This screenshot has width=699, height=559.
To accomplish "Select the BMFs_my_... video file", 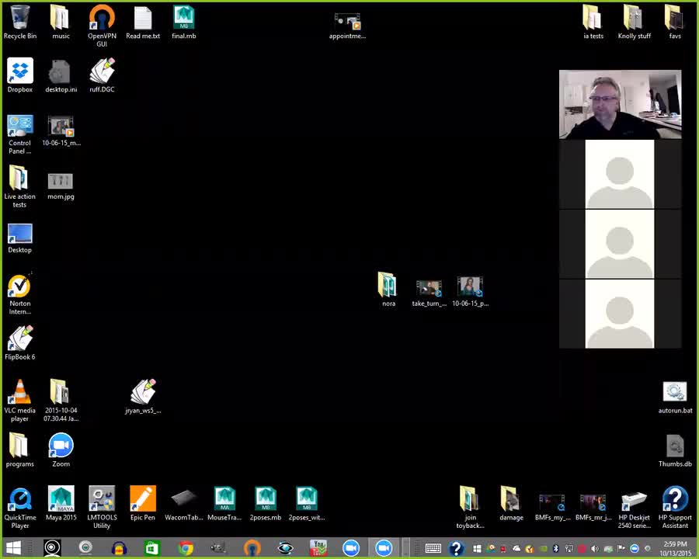I will 552,506.
